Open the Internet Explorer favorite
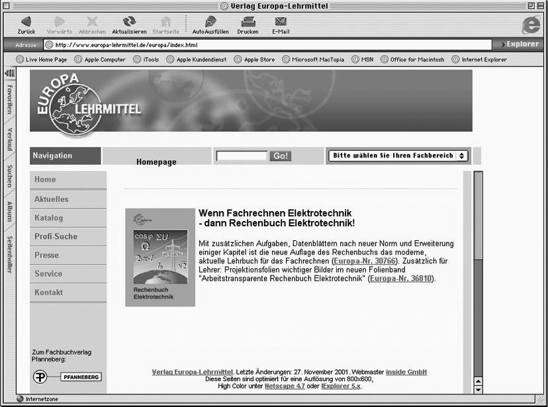The image size is (548, 407). point(479,60)
